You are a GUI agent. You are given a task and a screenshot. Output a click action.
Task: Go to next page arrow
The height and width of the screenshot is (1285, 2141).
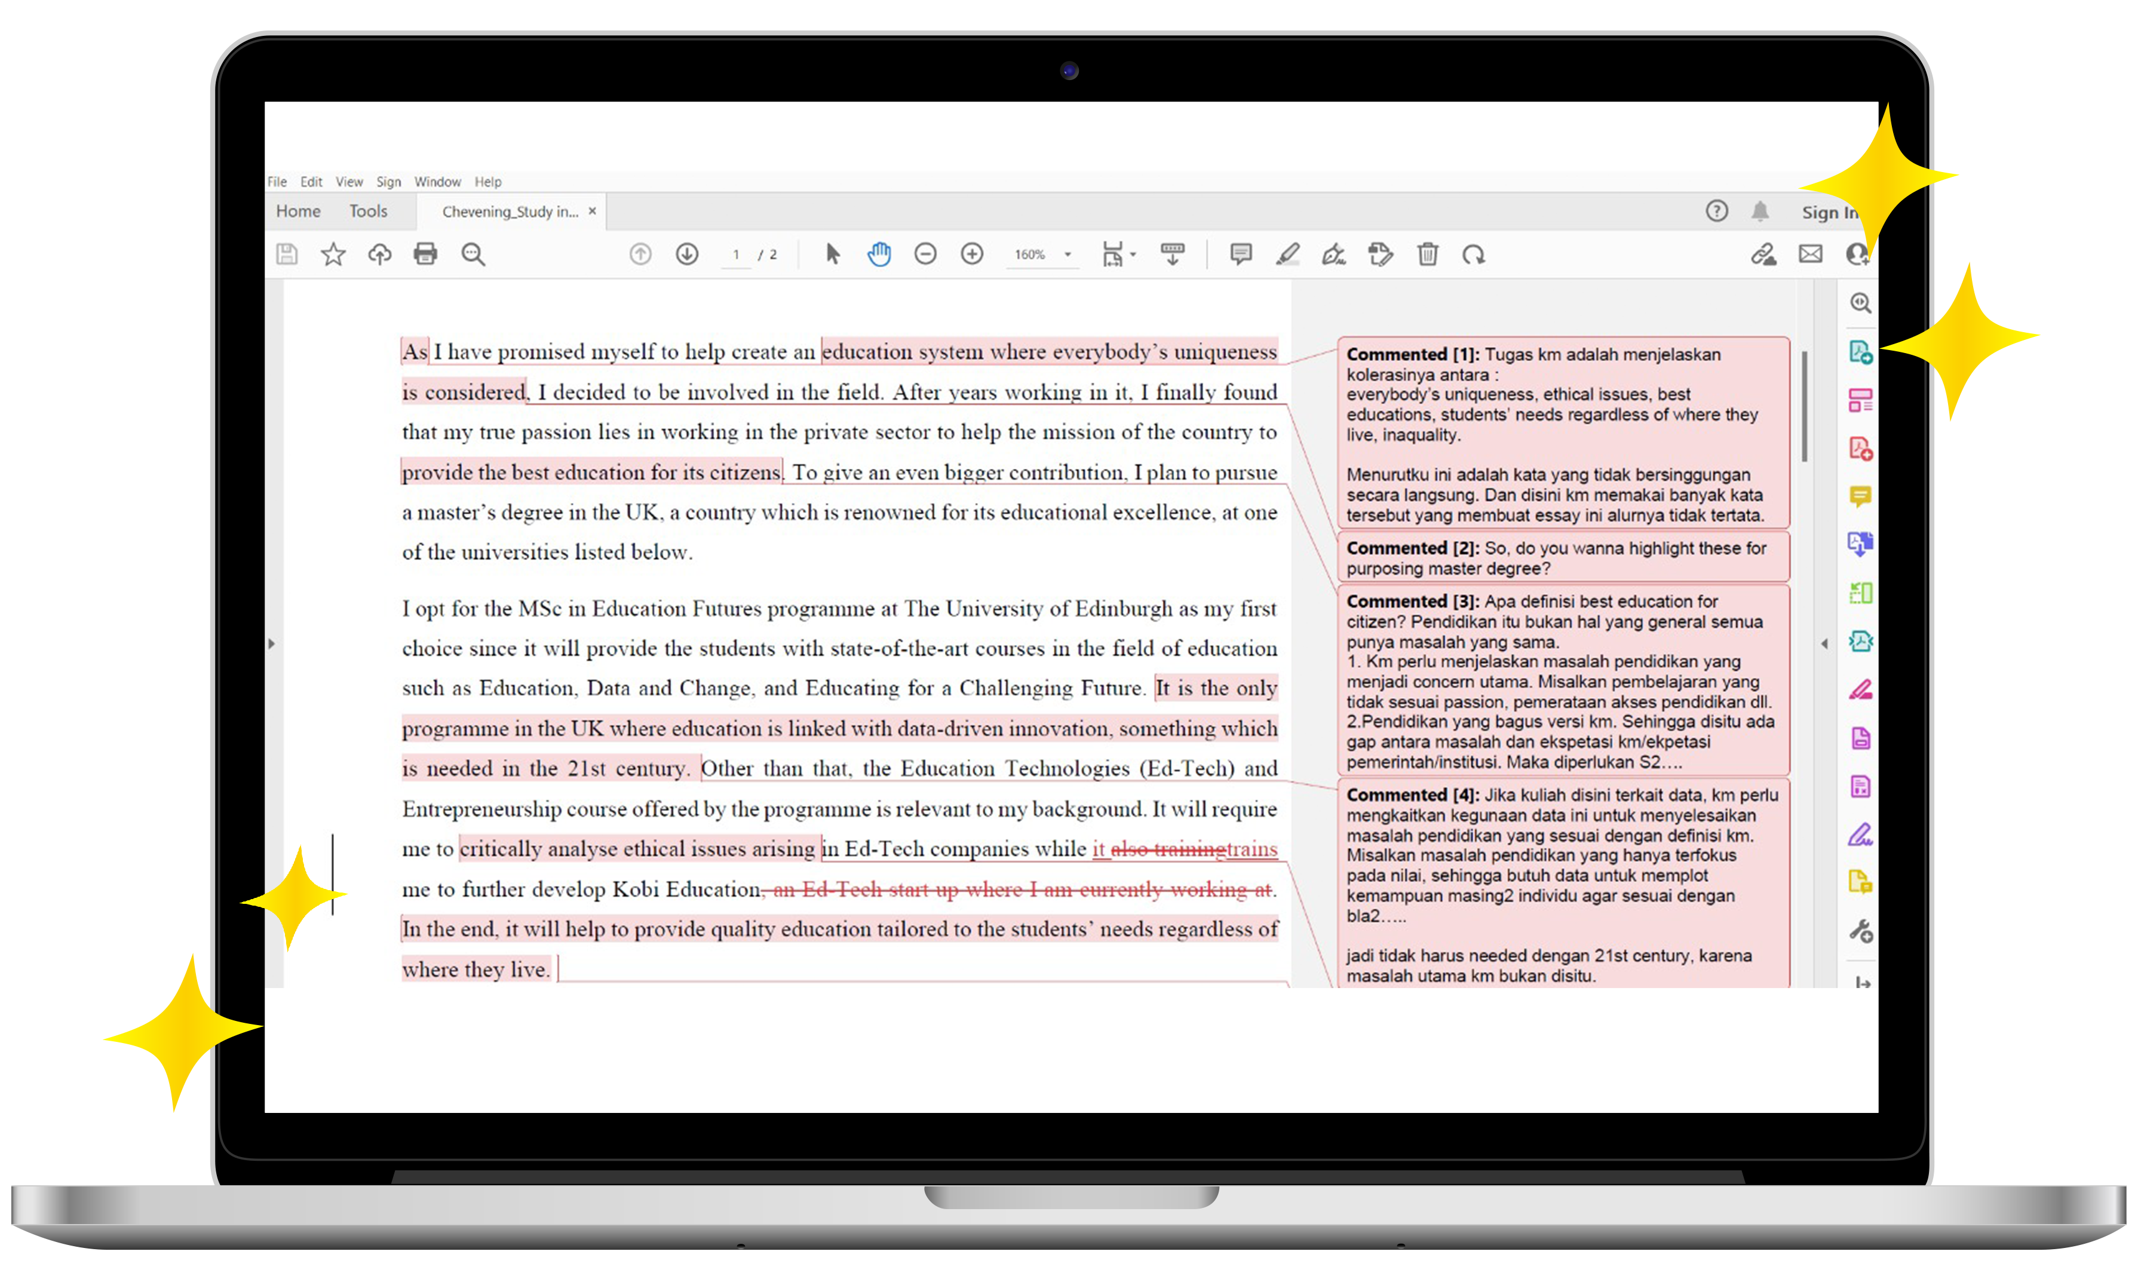pos(688,254)
